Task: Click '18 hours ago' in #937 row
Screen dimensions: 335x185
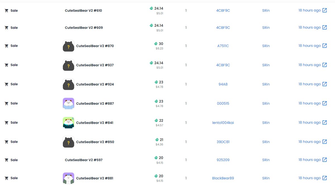Action: point(309,65)
